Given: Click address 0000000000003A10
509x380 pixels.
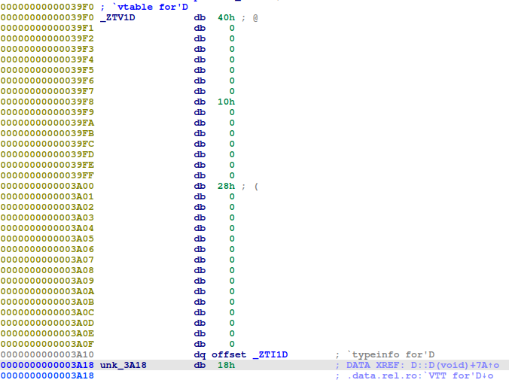Looking at the screenshot, I should click(x=47, y=354).
